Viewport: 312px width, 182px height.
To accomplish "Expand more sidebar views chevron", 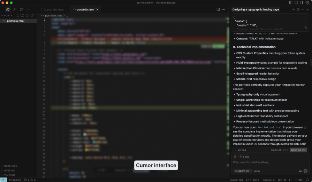I will pos(28,9).
